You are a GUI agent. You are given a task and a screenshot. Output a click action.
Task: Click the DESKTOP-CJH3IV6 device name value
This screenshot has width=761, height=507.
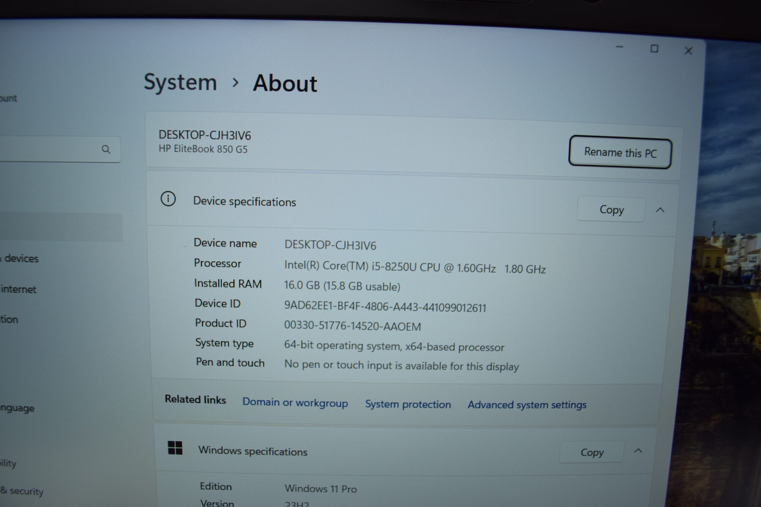pyautogui.click(x=330, y=245)
